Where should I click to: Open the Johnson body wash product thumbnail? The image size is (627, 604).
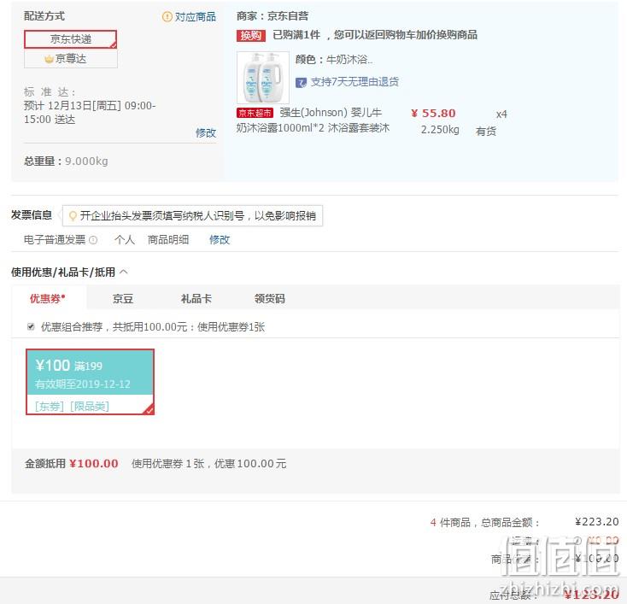pyautogui.click(x=263, y=78)
